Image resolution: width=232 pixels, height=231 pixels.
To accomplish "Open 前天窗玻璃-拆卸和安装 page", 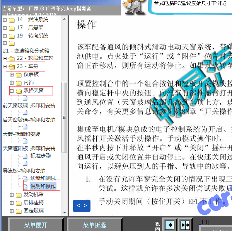I will [29, 105].
